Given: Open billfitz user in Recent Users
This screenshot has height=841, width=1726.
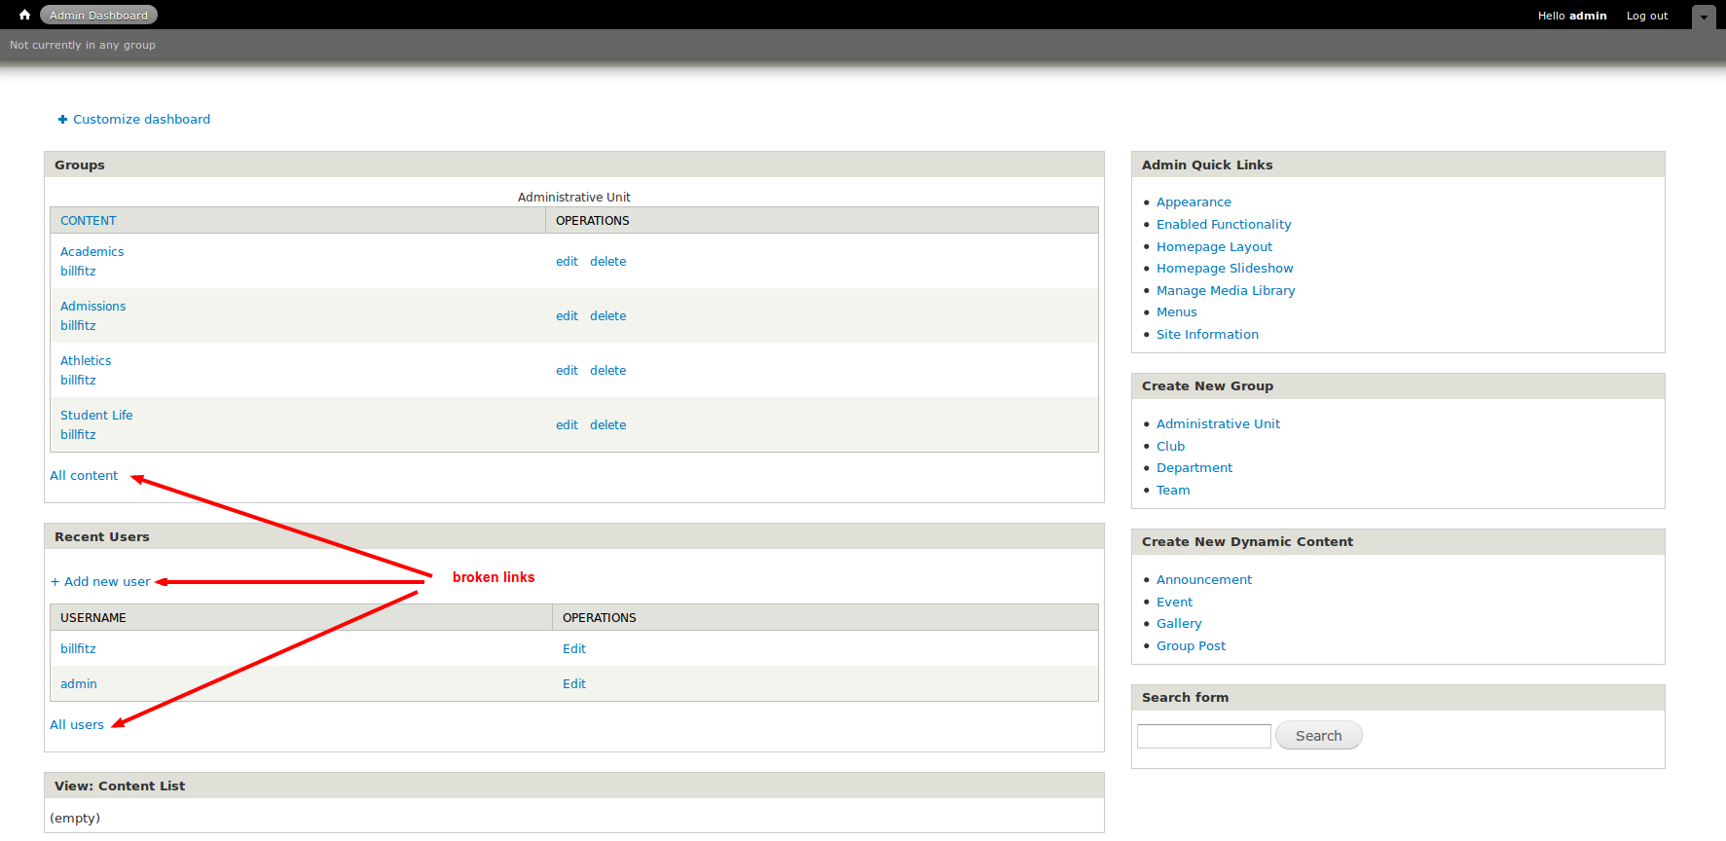Looking at the screenshot, I should coord(78,648).
